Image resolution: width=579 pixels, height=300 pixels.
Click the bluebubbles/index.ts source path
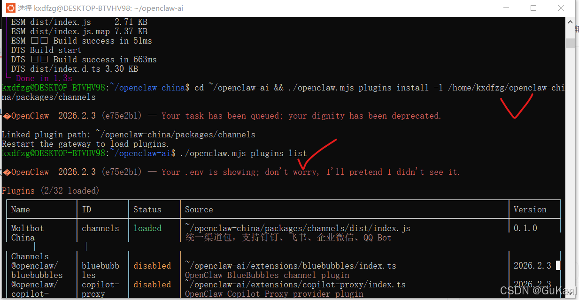291,266
